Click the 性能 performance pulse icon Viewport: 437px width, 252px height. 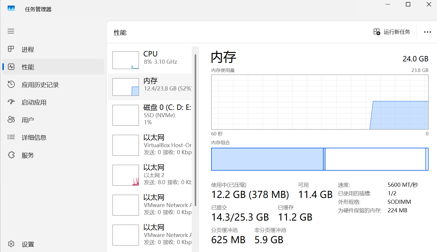coord(11,67)
